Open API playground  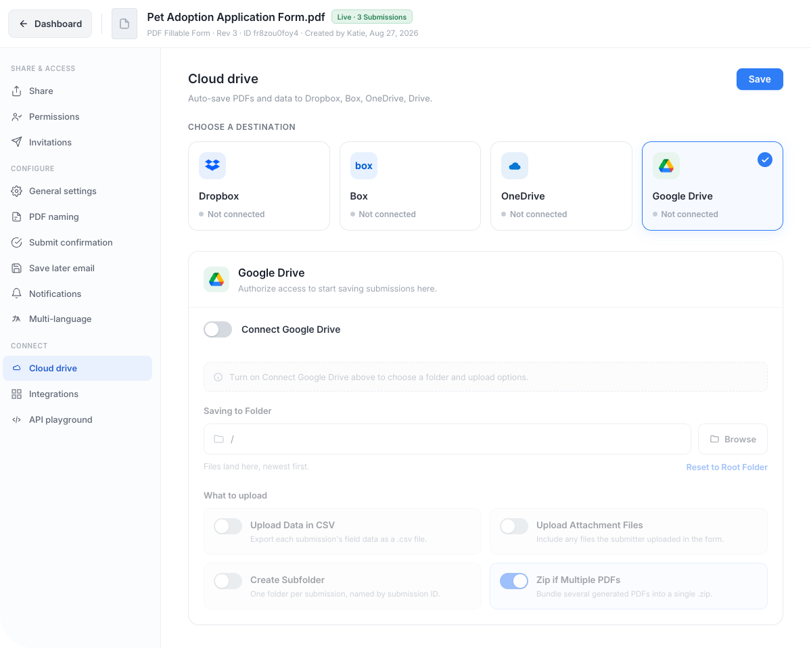78,420
